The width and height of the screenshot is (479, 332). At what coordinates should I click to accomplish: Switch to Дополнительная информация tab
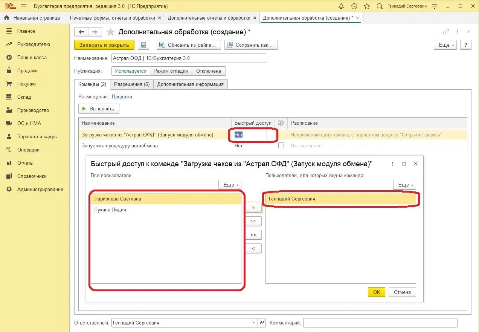pyautogui.click(x=191, y=84)
